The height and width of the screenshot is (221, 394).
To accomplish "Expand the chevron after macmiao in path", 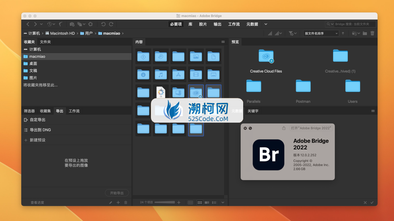I will 123,33.
